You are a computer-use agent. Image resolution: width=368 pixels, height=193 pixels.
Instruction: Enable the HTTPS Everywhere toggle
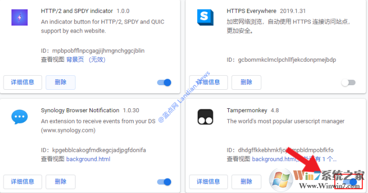pyautogui.click(x=348, y=83)
